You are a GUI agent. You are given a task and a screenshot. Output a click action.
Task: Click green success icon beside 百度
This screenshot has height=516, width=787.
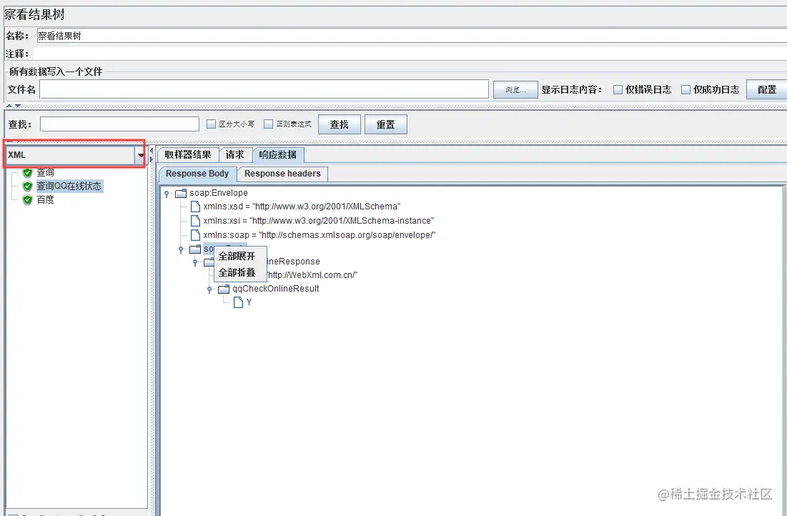pos(28,200)
